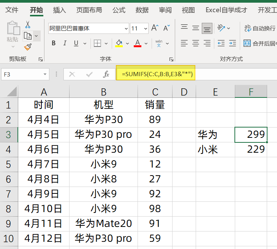Select column B header
Screen dimensions: 277x249
tap(103, 92)
